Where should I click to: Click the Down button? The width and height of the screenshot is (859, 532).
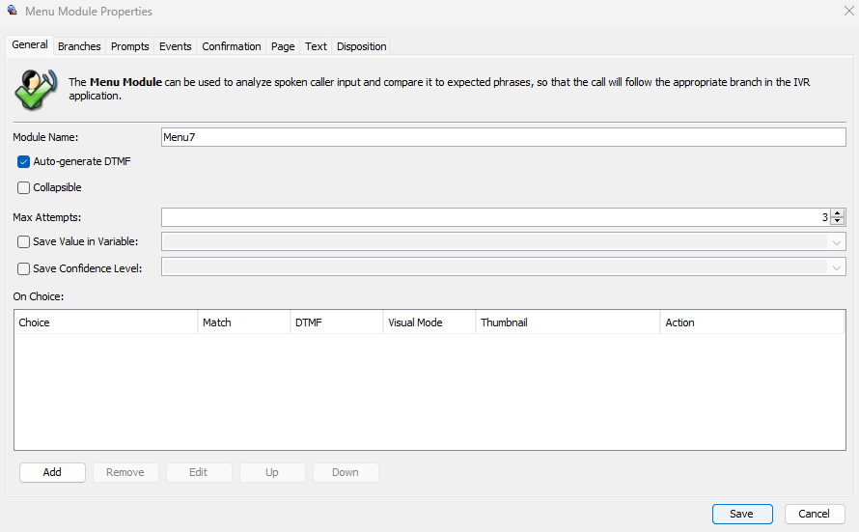pyautogui.click(x=346, y=472)
